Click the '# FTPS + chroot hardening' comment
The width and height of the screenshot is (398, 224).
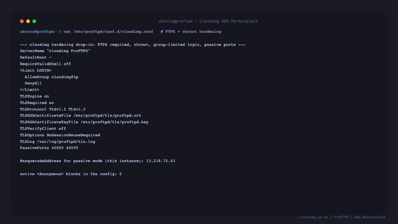tap(191, 32)
